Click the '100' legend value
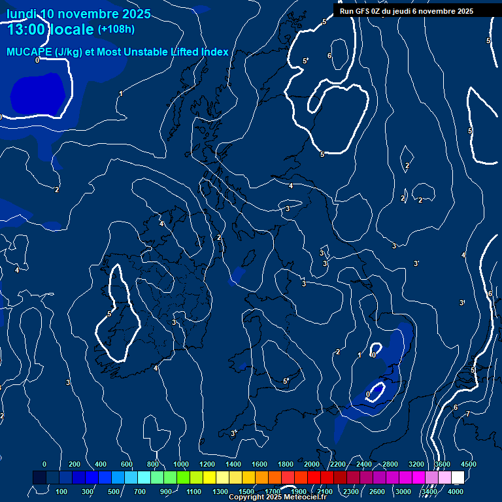Viewport: 502px width, 502px height. click(x=61, y=492)
